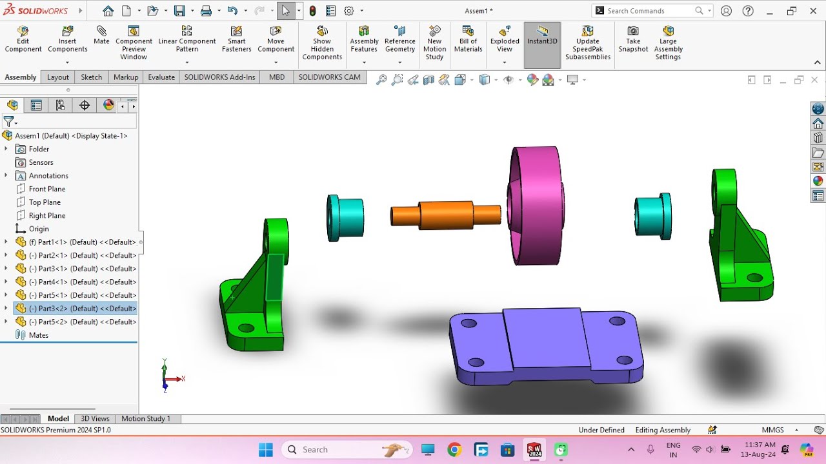The width and height of the screenshot is (826, 464).
Task: Click Zoom to Fit in view toolbar
Action: coord(381,80)
